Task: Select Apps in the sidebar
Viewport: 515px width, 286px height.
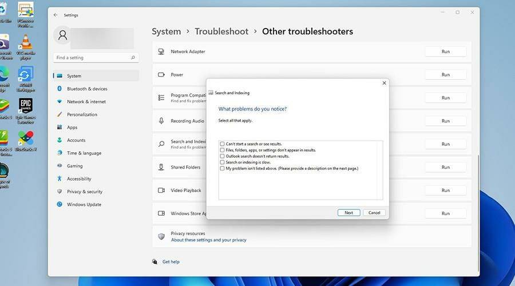Action: click(96, 128)
